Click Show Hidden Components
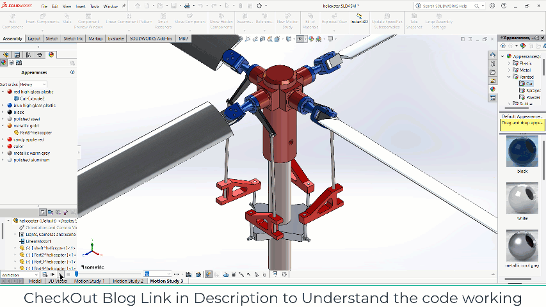The image size is (546, 307). click(x=221, y=21)
